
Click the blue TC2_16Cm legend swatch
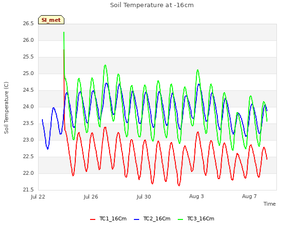coord(137,219)
